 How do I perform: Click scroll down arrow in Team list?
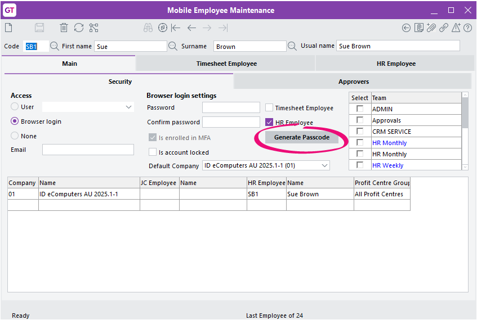[x=465, y=167]
